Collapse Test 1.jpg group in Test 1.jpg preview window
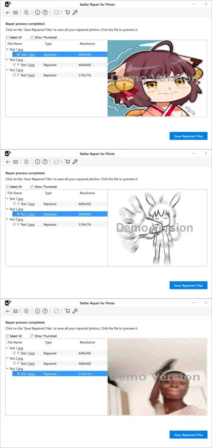The width and height of the screenshot is (212, 448). pos(7,49)
